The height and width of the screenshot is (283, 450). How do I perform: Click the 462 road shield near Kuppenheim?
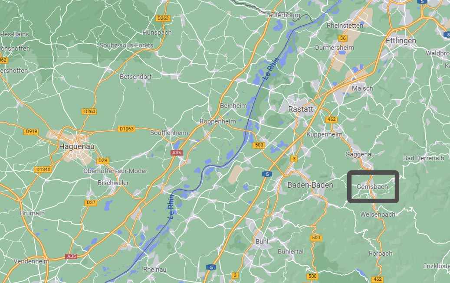coord(331,119)
